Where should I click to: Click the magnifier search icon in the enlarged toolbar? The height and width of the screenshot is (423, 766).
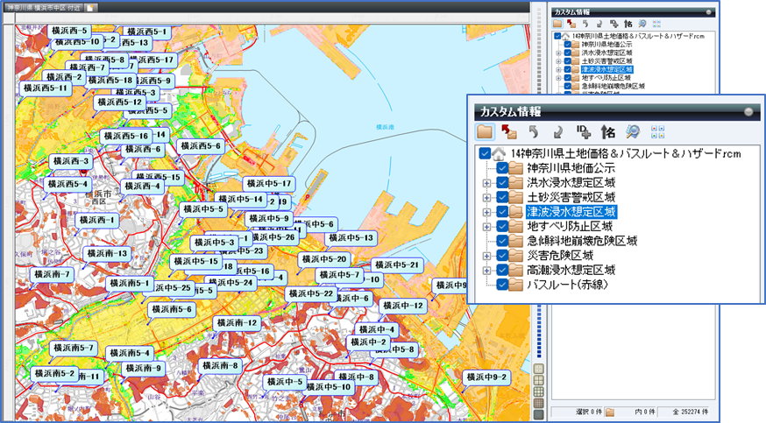point(633,131)
